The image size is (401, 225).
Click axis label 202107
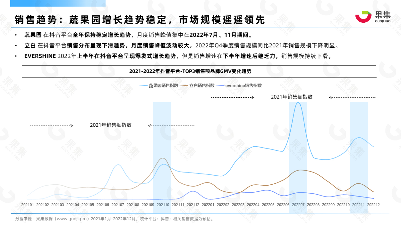pos(118,205)
